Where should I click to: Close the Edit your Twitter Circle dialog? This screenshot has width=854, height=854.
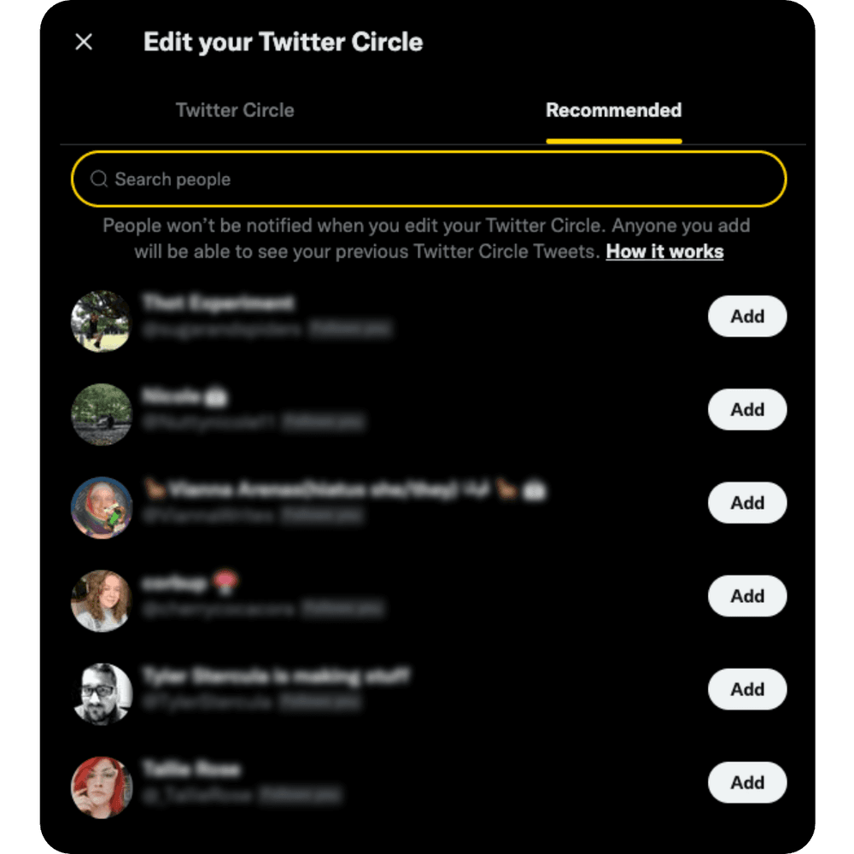84,42
